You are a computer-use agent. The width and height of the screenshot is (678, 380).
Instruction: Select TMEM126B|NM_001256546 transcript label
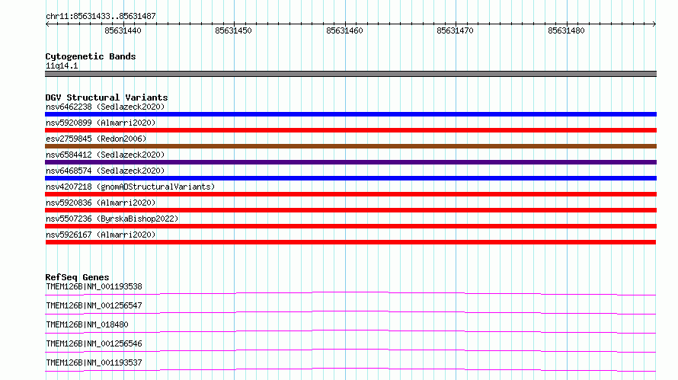tap(94, 343)
